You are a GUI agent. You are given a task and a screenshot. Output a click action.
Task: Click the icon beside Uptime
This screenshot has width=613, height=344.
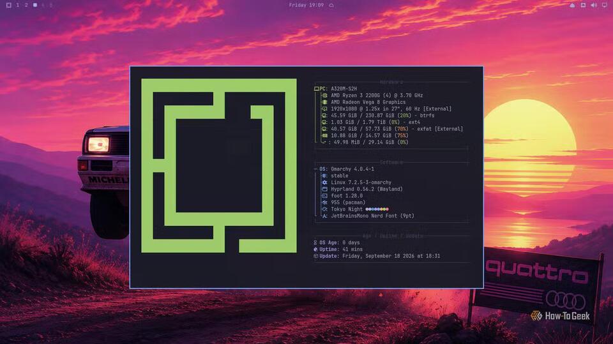click(315, 250)
